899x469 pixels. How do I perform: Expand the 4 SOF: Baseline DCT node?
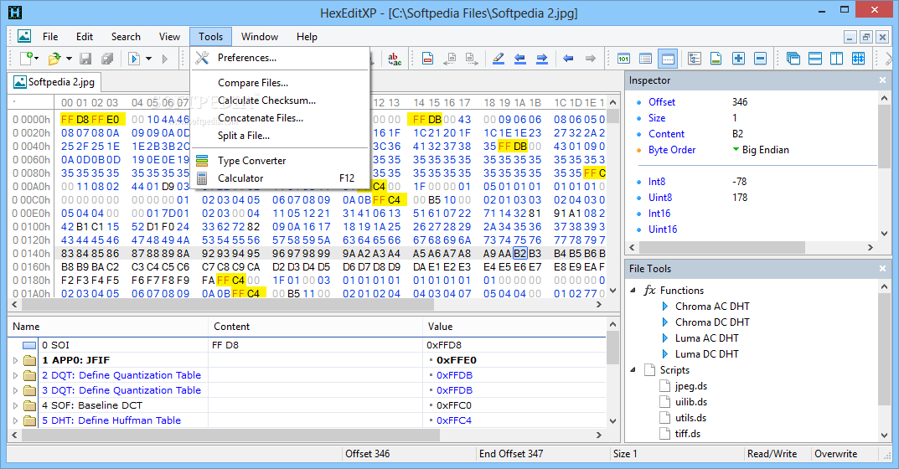tap(15, 405)
